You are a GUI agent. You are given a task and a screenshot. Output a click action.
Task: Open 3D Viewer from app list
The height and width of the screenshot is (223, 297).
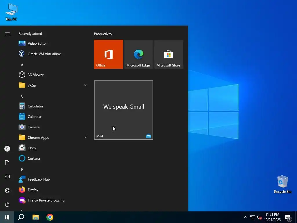click(x=53, y=75)
